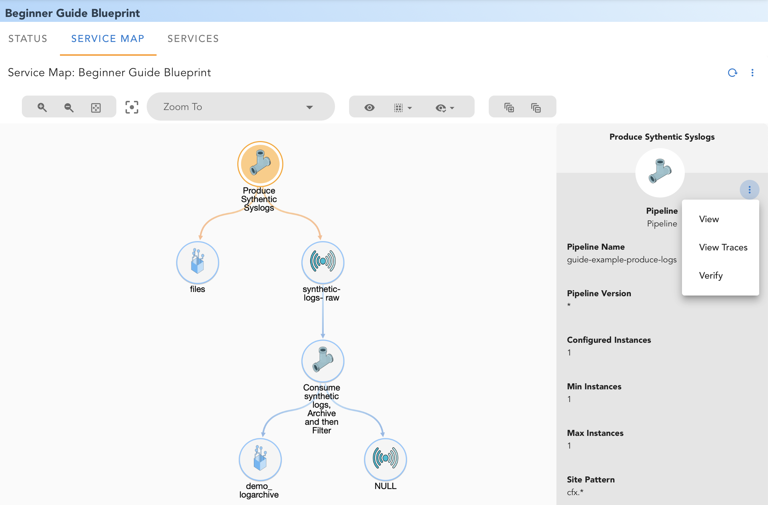
Task: Toggle the eye visibility icon in toolbar
Action: (369, 107)
